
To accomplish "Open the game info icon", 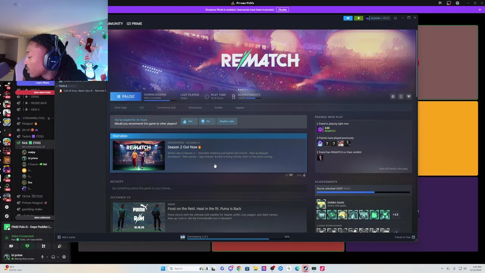I will click(x=401, y=97).
